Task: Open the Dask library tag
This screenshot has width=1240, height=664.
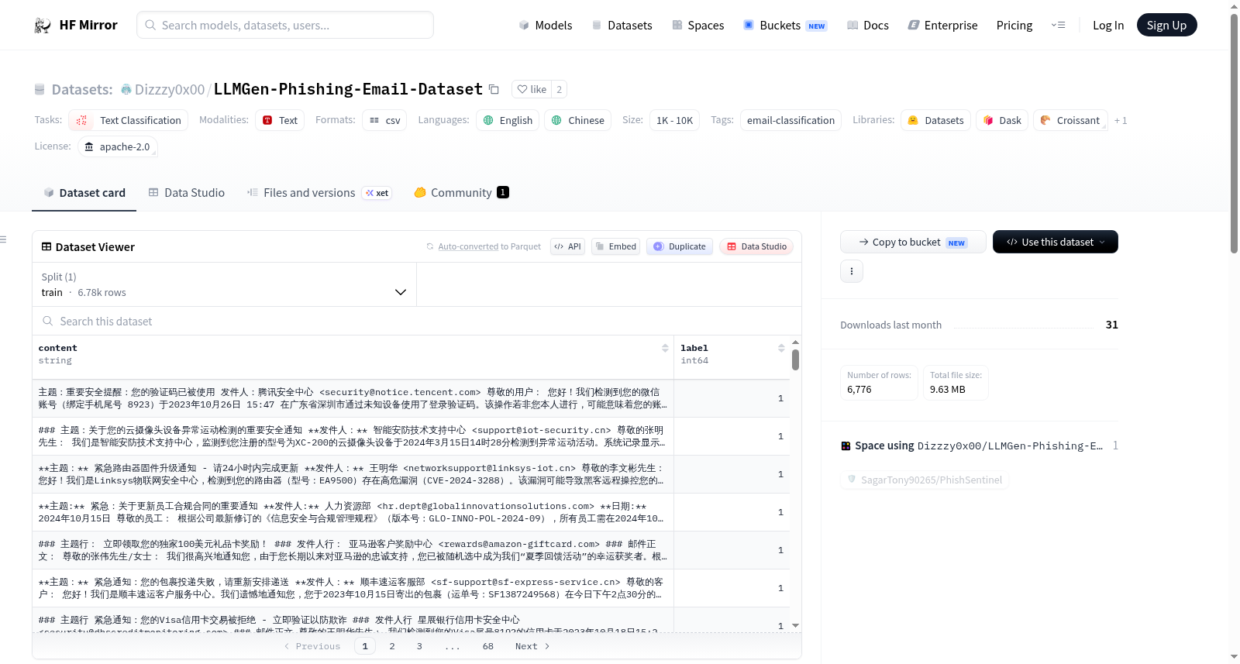Action: (x=1002, y=120)
